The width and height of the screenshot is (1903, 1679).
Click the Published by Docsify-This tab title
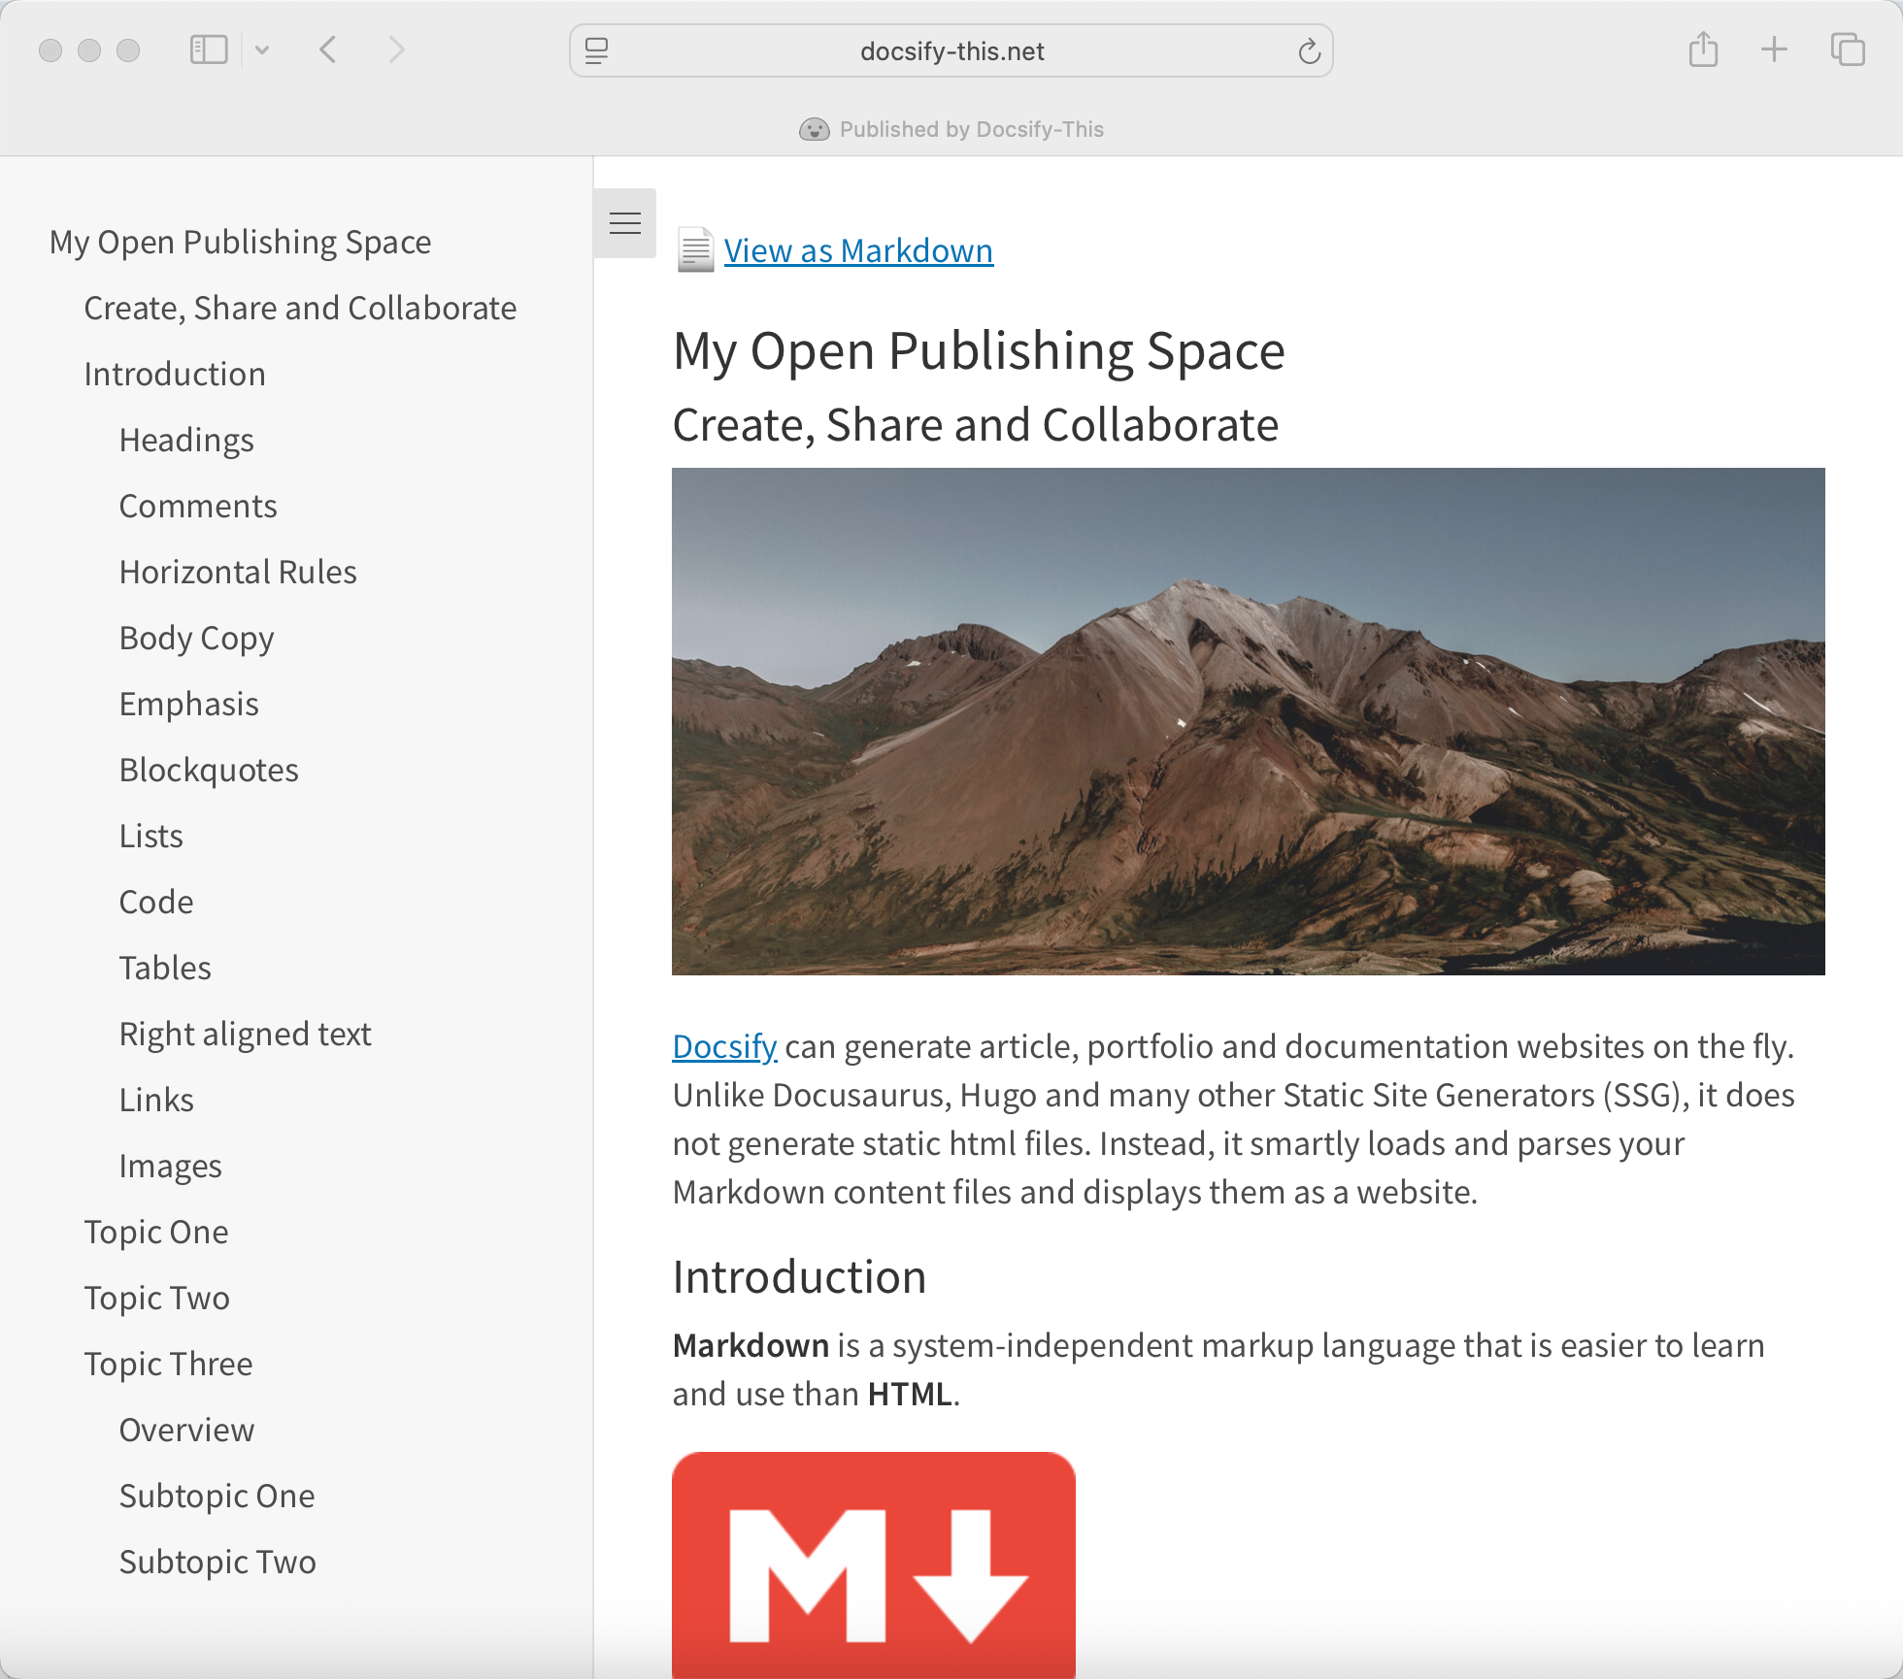[x=972, y=129]
